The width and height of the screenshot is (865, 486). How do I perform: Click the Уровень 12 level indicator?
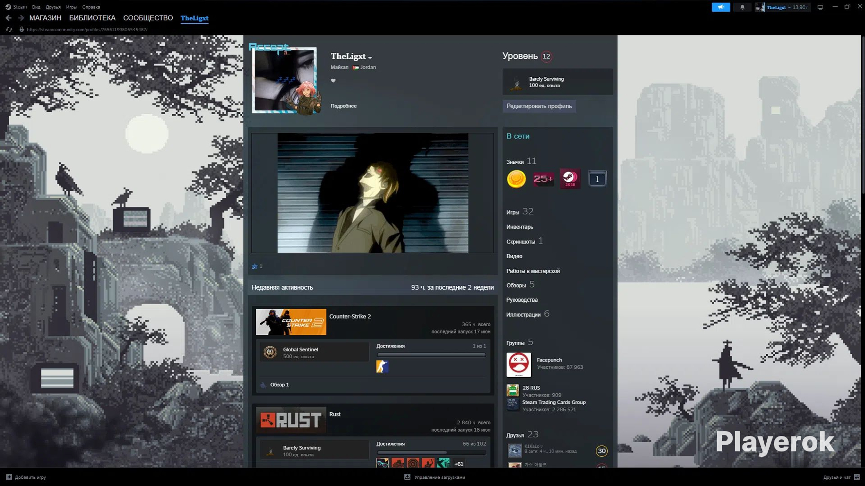[x=527, y=56]
